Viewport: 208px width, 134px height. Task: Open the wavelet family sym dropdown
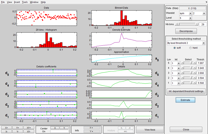[185, 13]
